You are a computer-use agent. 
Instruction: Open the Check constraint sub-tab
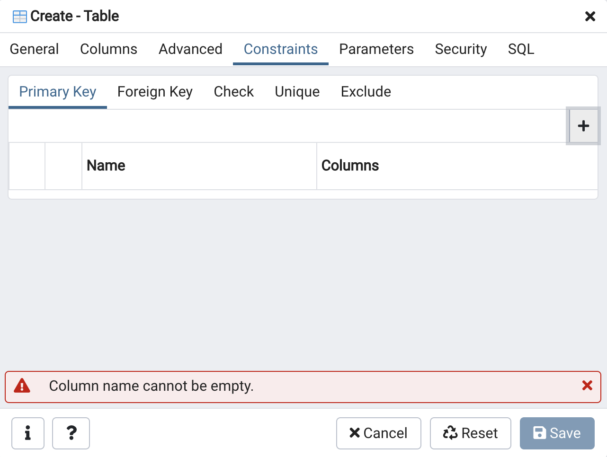(233, 92)
